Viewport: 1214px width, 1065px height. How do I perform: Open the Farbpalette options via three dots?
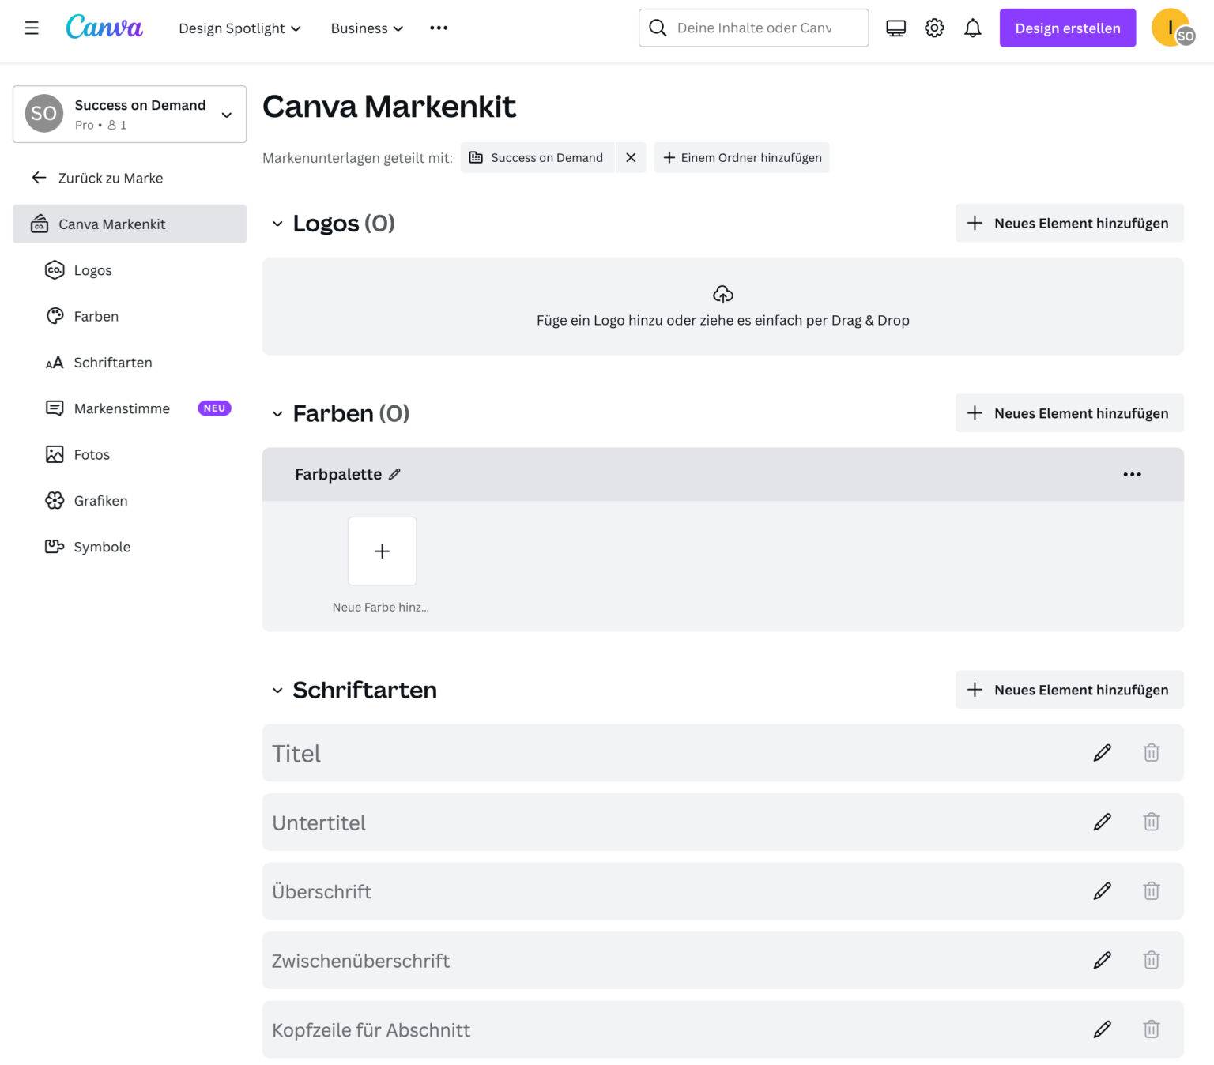[1132, 474]
